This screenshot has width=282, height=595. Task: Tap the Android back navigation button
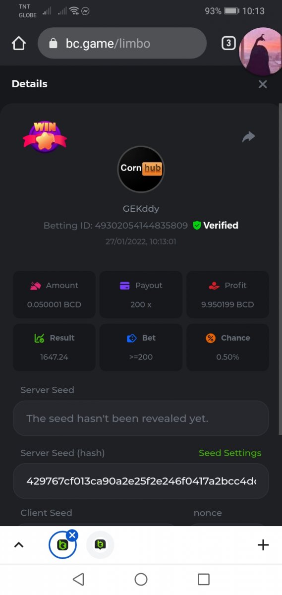[x=78, y=579]
